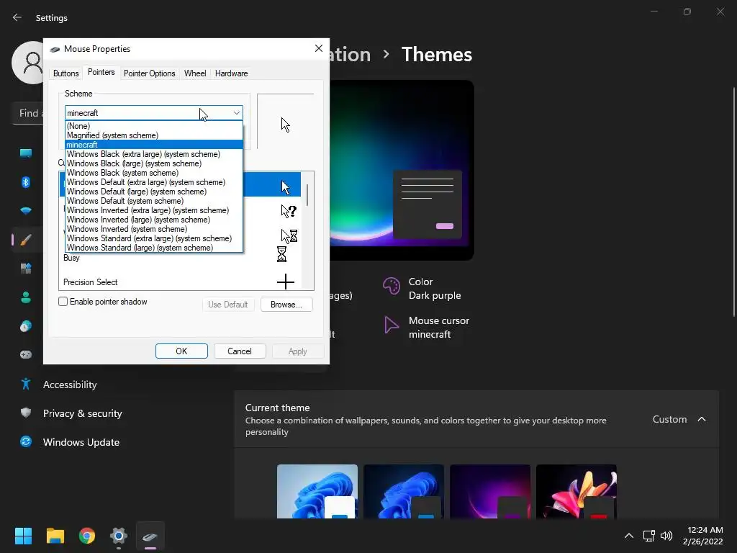
Task: Click OK in Mouse Properties
Action: coord(181,351)
